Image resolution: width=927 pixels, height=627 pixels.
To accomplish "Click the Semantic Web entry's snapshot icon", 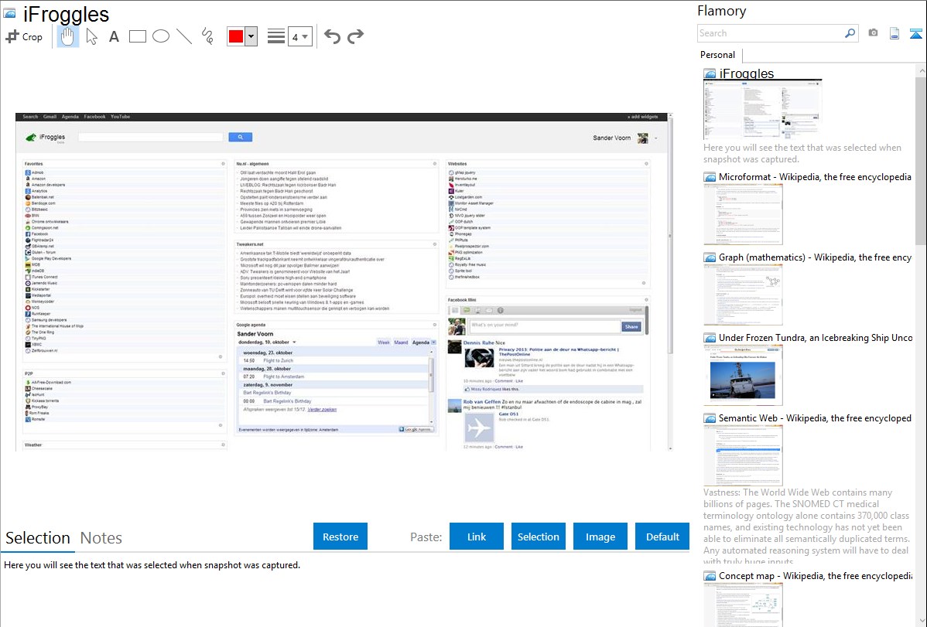I will tap(710, 418).
